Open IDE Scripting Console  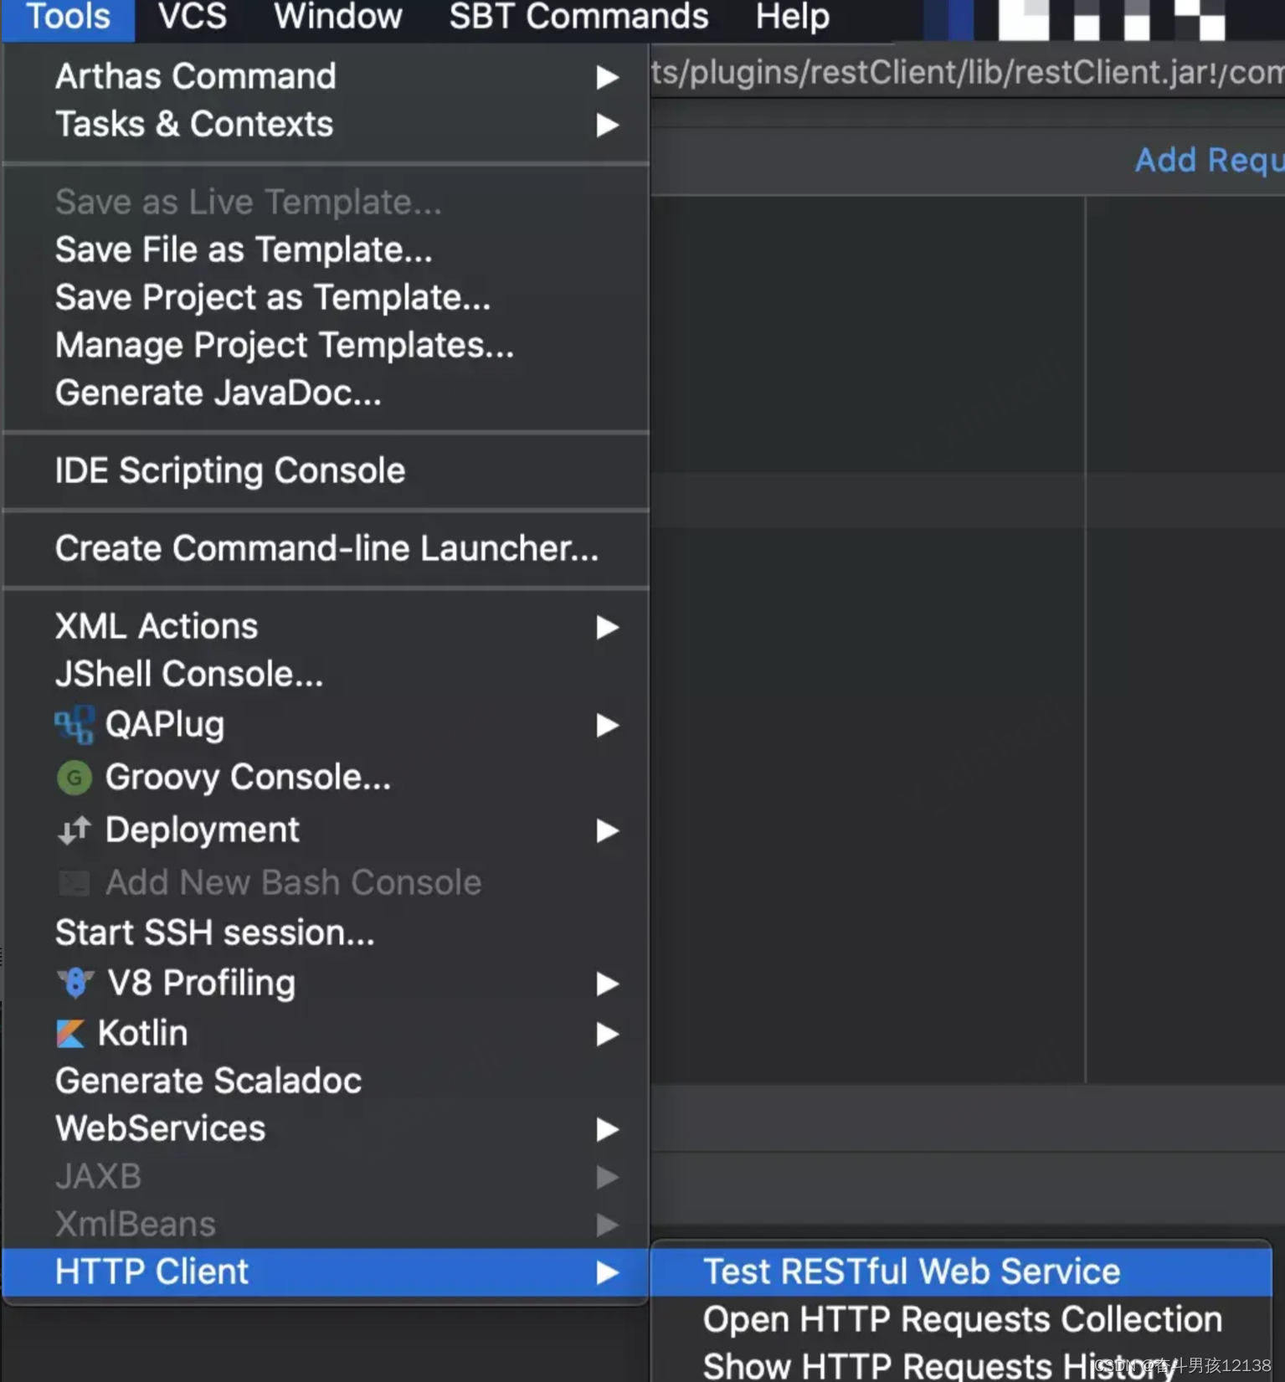(325, 470)
